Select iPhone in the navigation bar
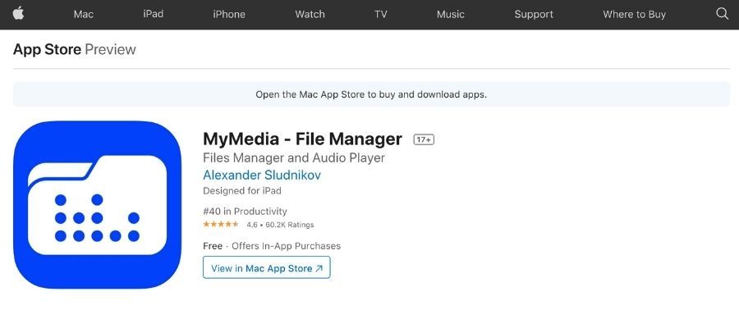This screenshot has width=739, height=328. 229,14
